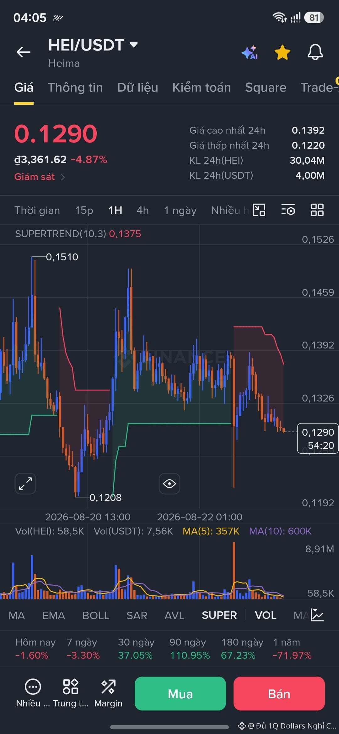Tap the MA(5): 357K volume label
Viewport: 339px width, 734px height.
click(x=211, y=531)
